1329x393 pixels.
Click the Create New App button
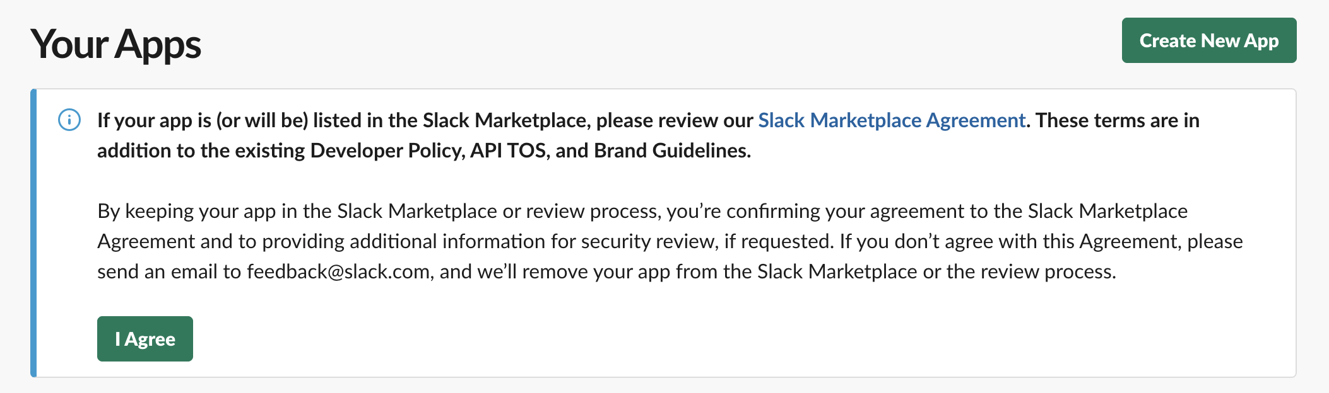pyautogui.click(x=1208, y=40)
